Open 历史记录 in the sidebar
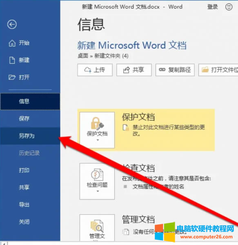This screenshot has height=245, width=238. [30, 153]
